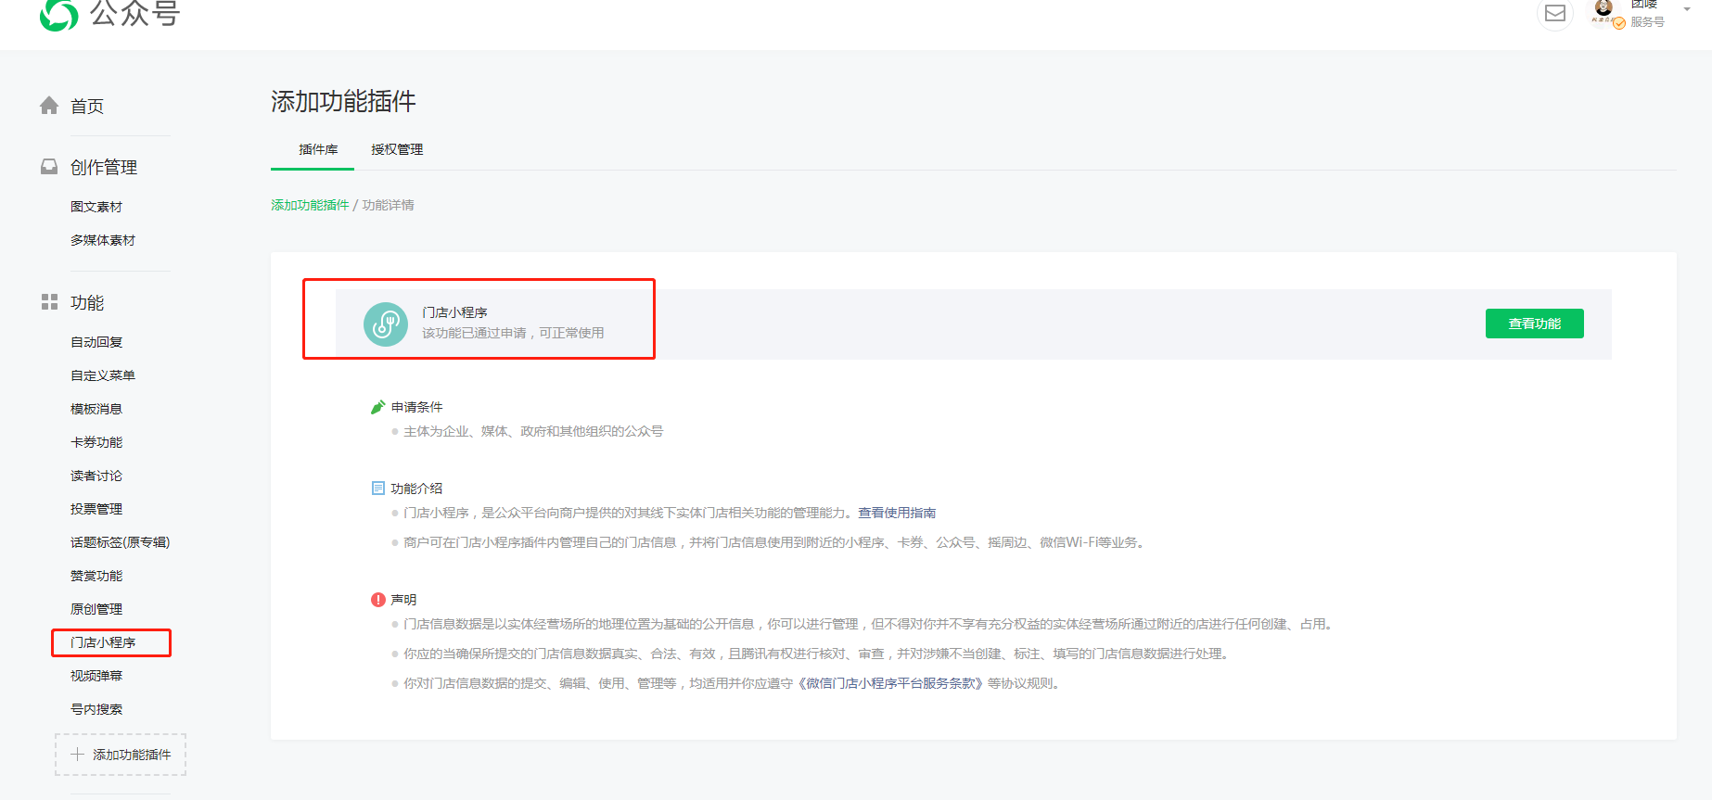
Task: Click the WeChat 公众号 logo icon
Action: click(59, 14)
